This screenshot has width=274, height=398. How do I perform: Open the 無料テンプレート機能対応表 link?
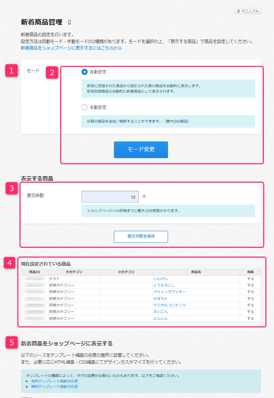54,387
